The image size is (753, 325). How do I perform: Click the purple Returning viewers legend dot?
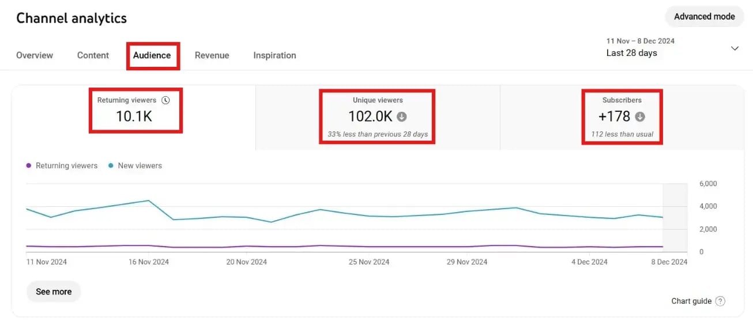pos(29,166)
